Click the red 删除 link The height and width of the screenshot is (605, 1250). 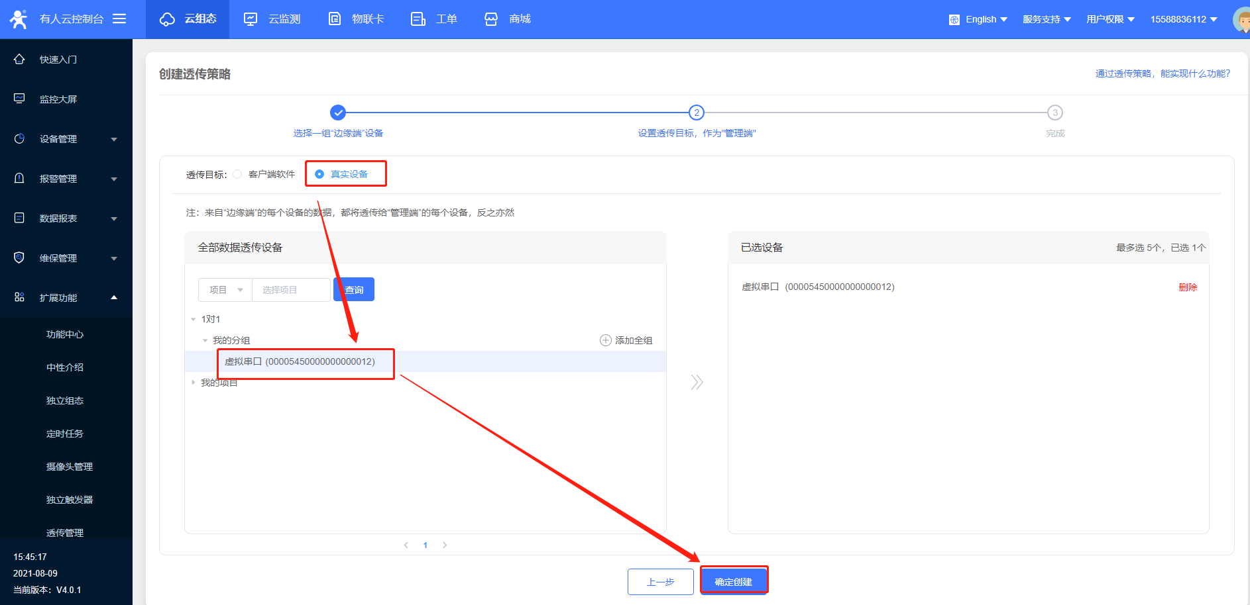(x=1188, y=287)
